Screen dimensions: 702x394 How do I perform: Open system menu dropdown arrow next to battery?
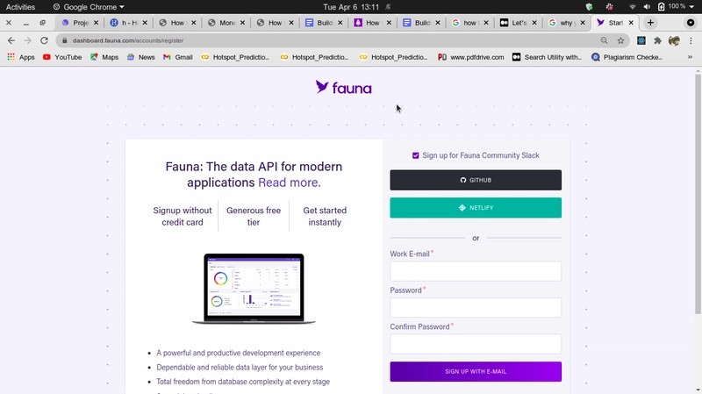(691, 7)
